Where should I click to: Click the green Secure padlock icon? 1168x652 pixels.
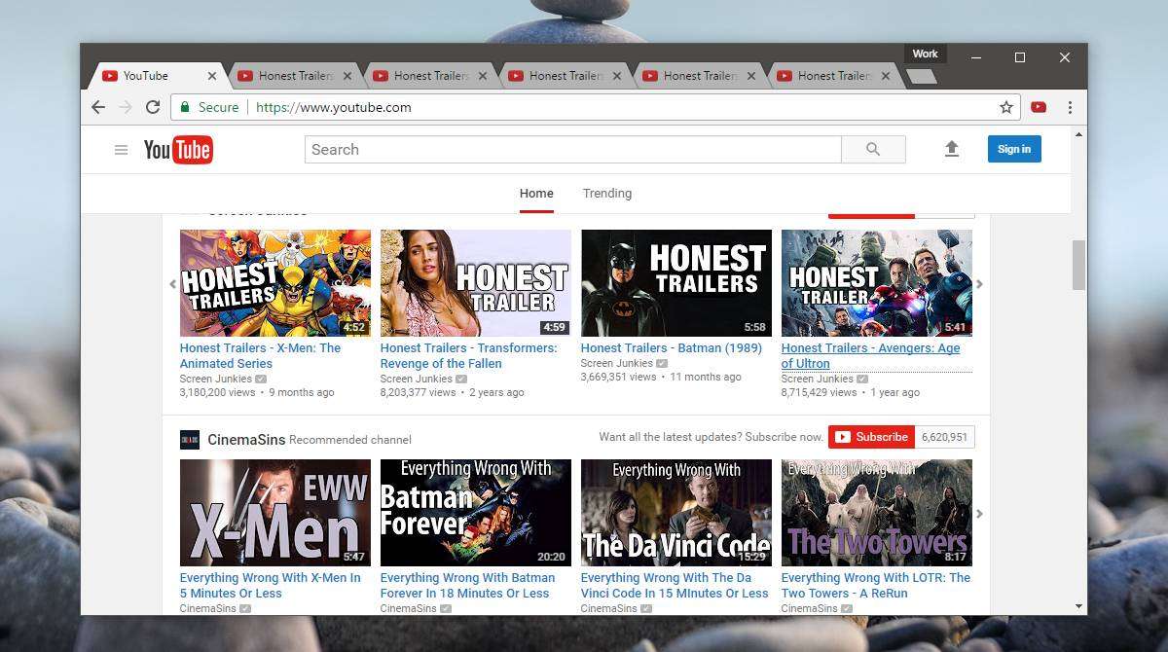pyautogui.click(x=185, y=107)
